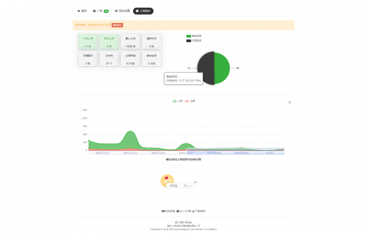Click the 统计时间 2022-01-03 timestamp text
367x233 pixels.
coord(93,25)
